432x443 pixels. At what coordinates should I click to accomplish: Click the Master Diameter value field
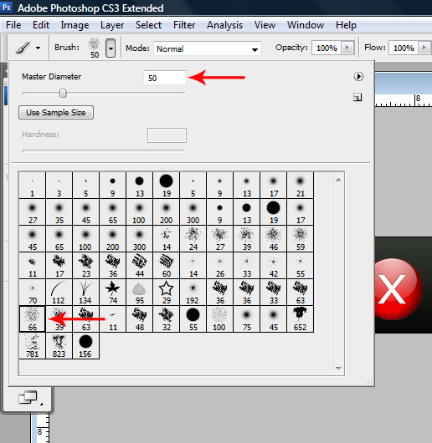[x=165, y=78]
